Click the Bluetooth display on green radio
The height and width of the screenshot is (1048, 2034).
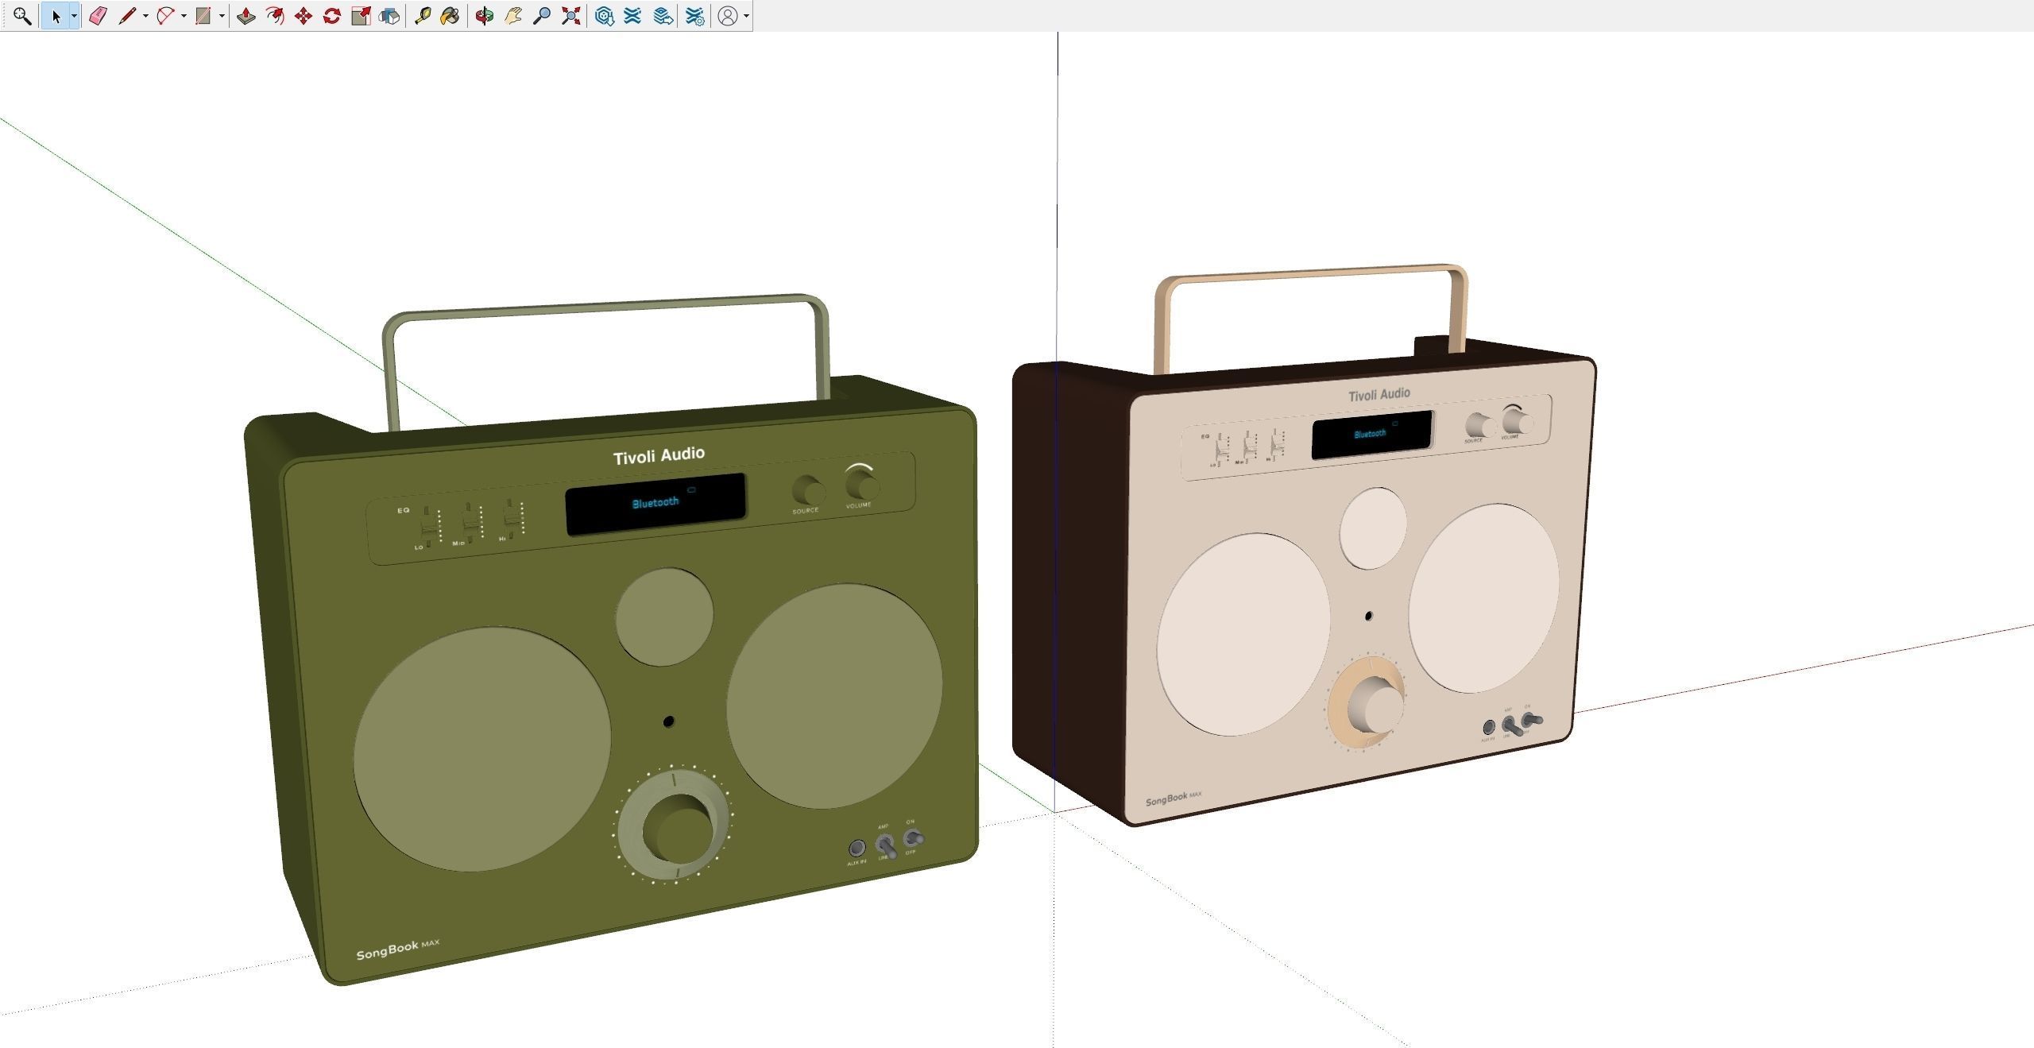click(655, 503)
